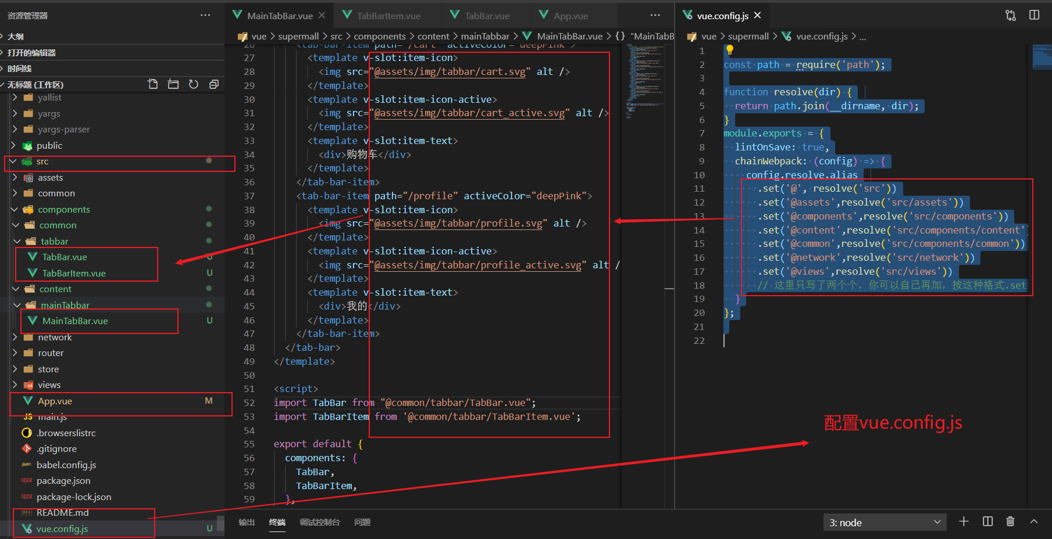1052x539 pixels.
Task: Expand the 打开的编辑器 section
Action: (112, 52)
